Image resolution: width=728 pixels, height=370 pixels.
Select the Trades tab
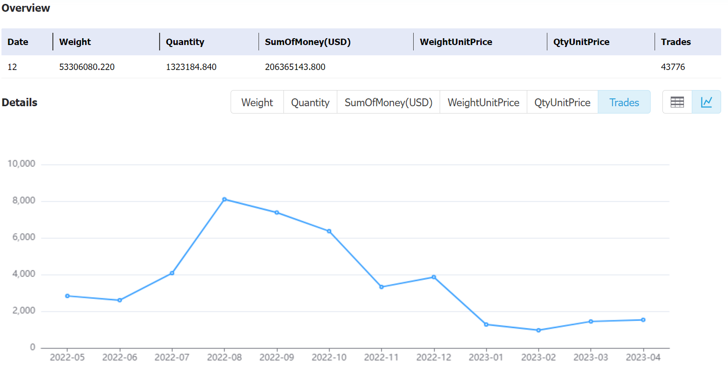(624, 102)
